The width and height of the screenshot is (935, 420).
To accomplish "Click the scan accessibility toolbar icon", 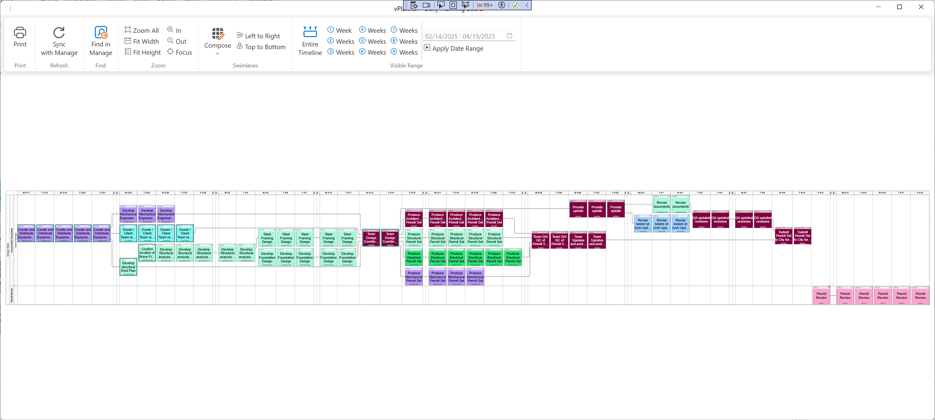I will pyautogui.click(x=501, y=5).
